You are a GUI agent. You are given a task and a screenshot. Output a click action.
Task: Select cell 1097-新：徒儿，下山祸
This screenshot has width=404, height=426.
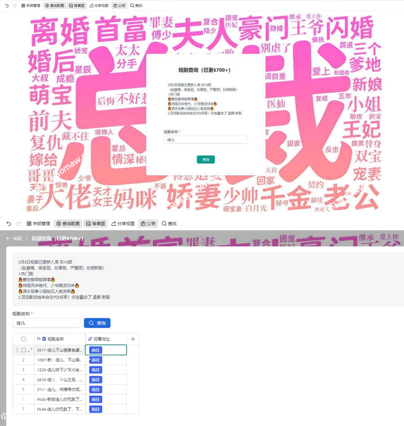pos(60,360)
